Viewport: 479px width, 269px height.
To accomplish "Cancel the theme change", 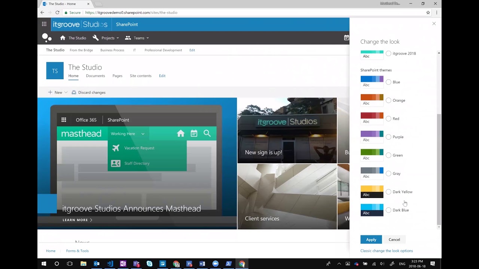I will [x=394, y=239].
